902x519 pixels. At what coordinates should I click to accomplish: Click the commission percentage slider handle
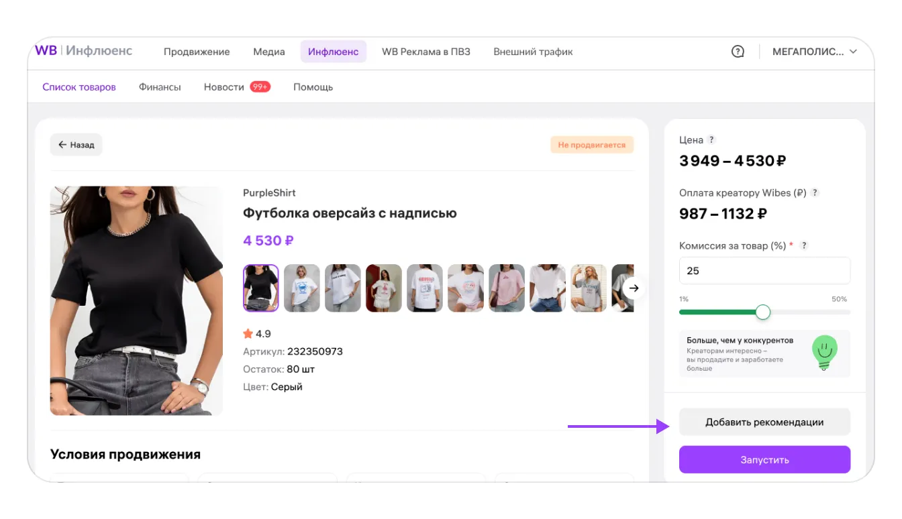(763, 312)
